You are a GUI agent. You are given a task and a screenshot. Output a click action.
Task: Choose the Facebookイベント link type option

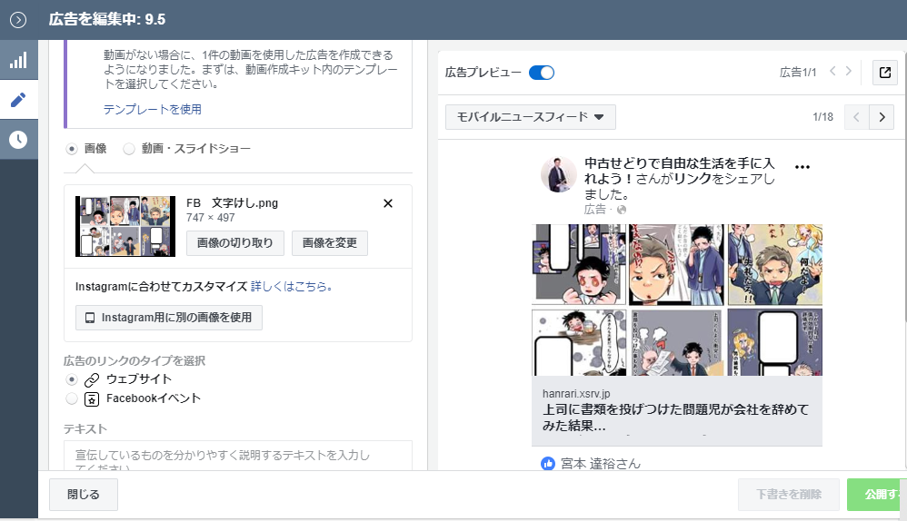pos(72,398)
